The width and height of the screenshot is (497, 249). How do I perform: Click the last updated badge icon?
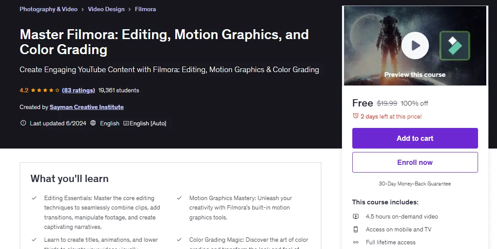[23, 123]
